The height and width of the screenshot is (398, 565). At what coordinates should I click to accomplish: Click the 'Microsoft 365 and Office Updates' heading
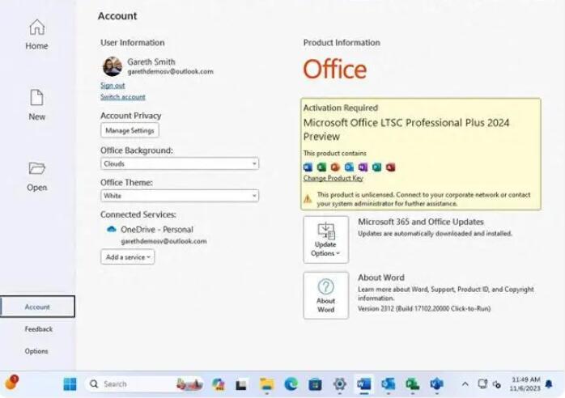coord(420,222)
